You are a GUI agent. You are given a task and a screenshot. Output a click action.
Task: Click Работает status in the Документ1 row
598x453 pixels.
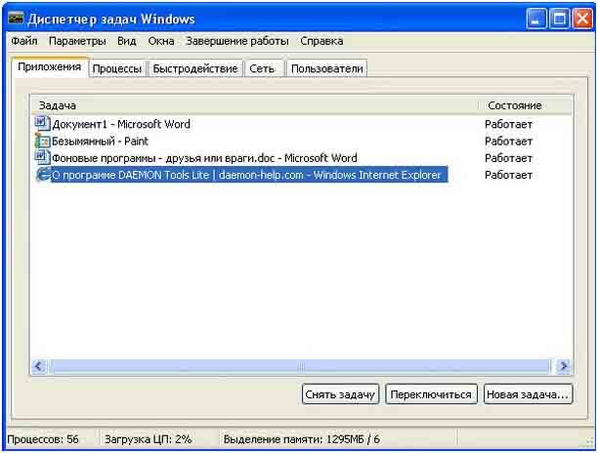[x=508, y=124]
